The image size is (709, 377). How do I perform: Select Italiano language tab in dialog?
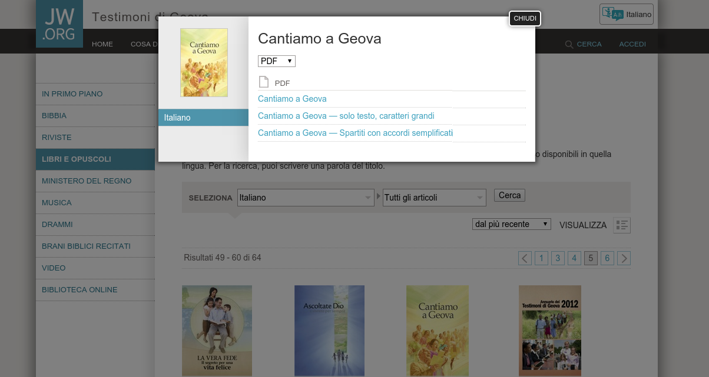click(203, 118)
